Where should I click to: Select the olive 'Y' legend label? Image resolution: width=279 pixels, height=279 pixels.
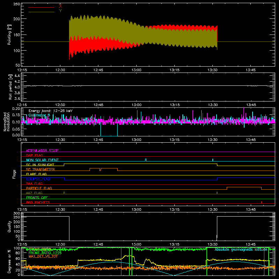tap(60, 11)
